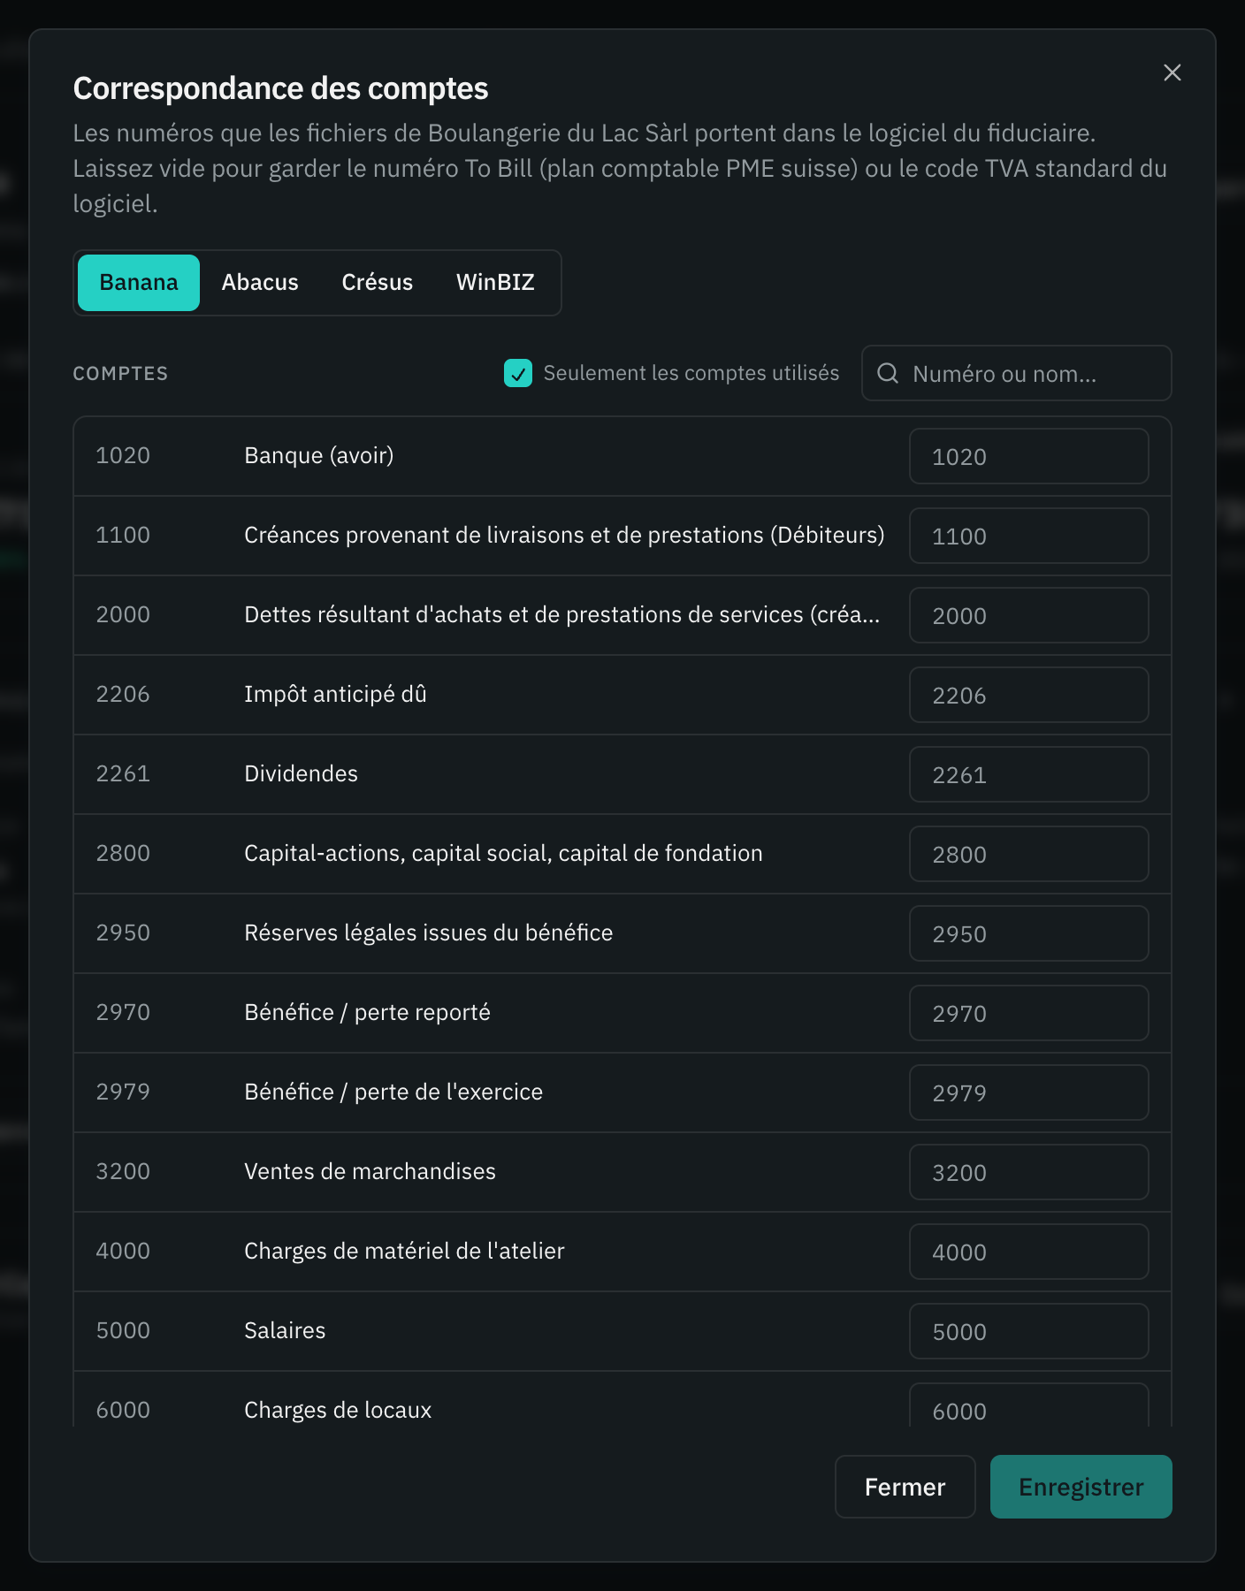1245x1591 pixels.
Task: Click the Fermer button
Action: (905, 1487)
